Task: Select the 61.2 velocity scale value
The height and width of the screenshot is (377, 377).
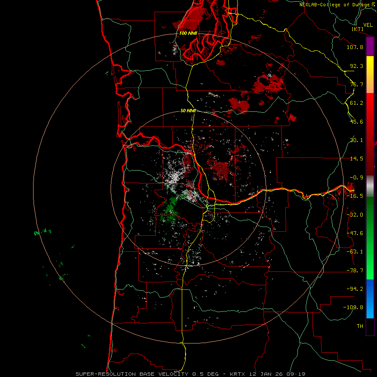Action: pyautogui.click(x=356, y=103)
